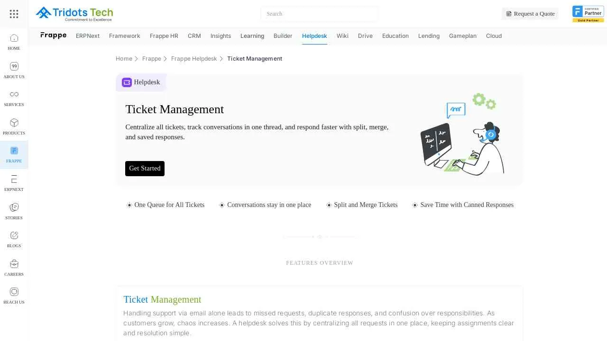The height and width of the screenshot is (341, 607).
Task: Click the Frappe wordmark in the navigation bar
Action: [53, 36]
